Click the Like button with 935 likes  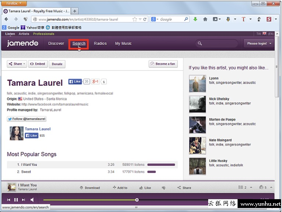[x=32, y=135]
